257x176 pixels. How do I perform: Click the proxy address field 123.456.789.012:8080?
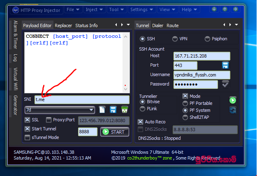click(x=104, y=120)
